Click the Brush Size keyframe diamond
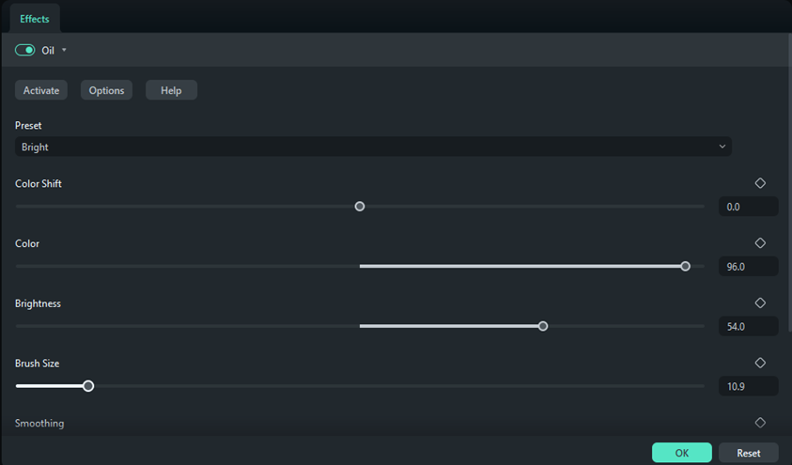Viewport: 792px width, 465px height. click(760, 363)
